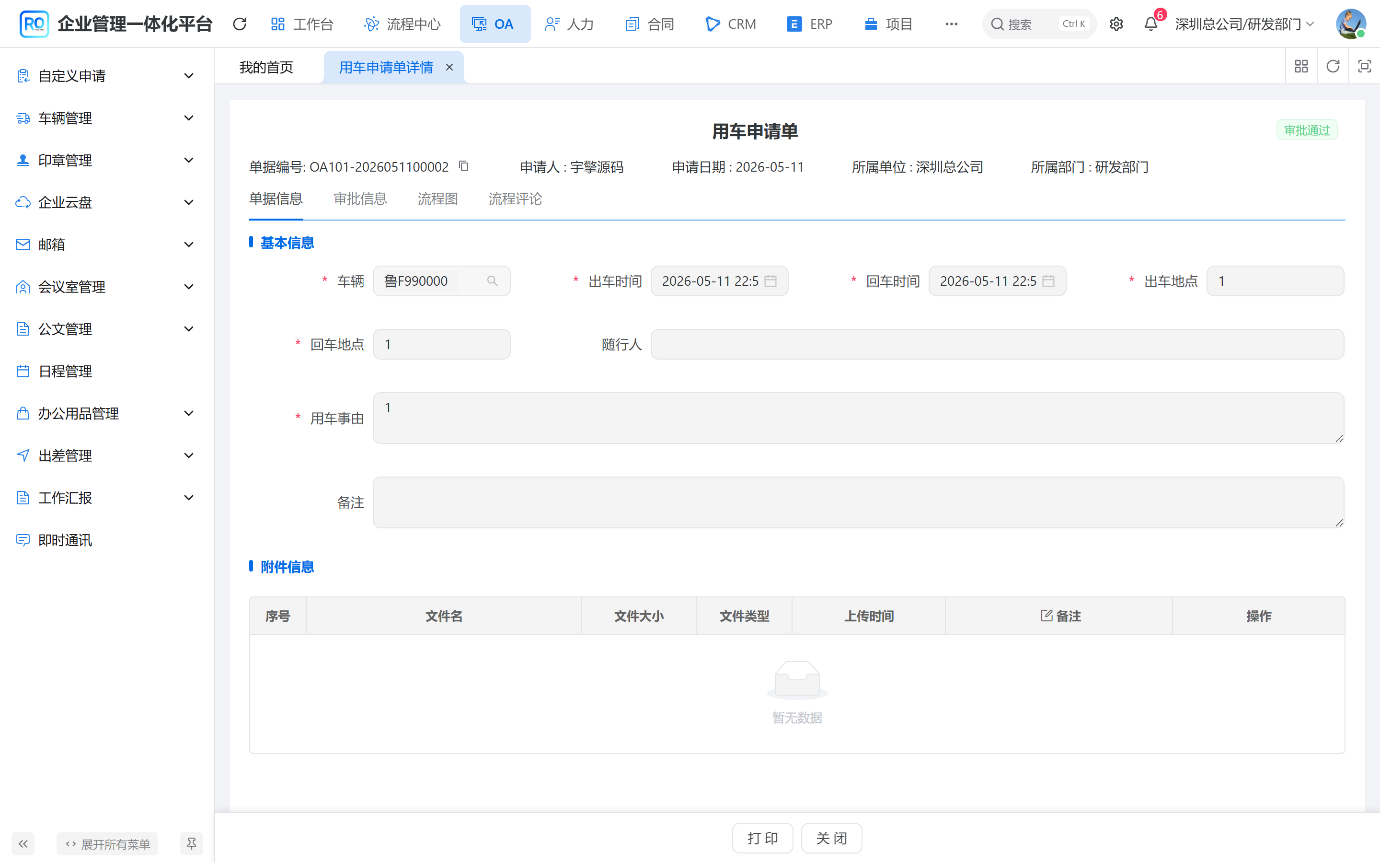Go to the ERP module
This screenshot has width=1380, height=863.
(x=810, y=24)
